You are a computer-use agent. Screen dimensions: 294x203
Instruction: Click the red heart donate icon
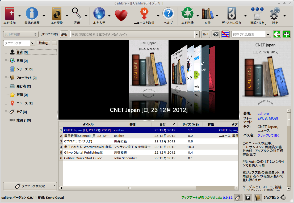point(121,15)
